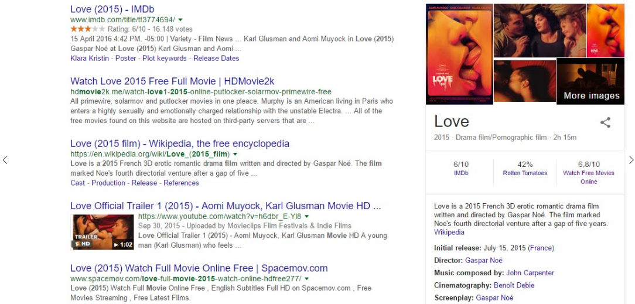635x304 pixels.
Task: Open the large Love movie poster image
Action: 459,54
